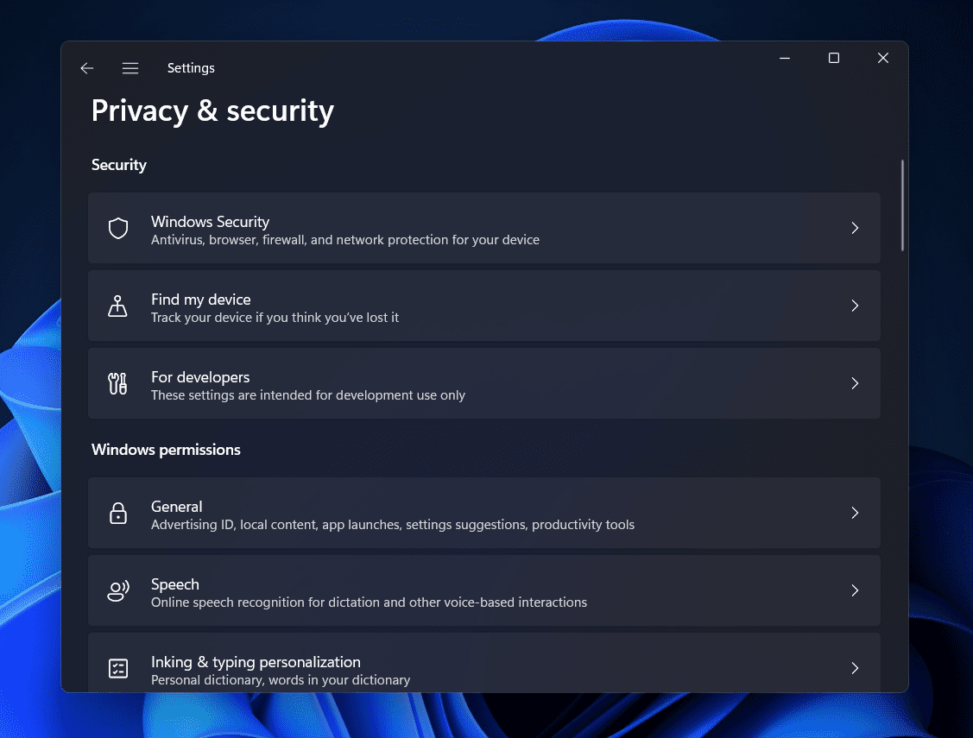Open the hamburger navigation menu
This screenshot has height=738, width=973.
[x=130, y=68]
